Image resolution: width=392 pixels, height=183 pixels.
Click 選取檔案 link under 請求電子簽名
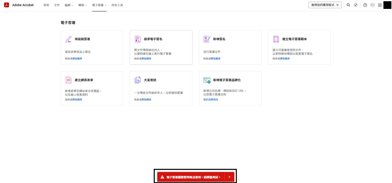point(146,59)
